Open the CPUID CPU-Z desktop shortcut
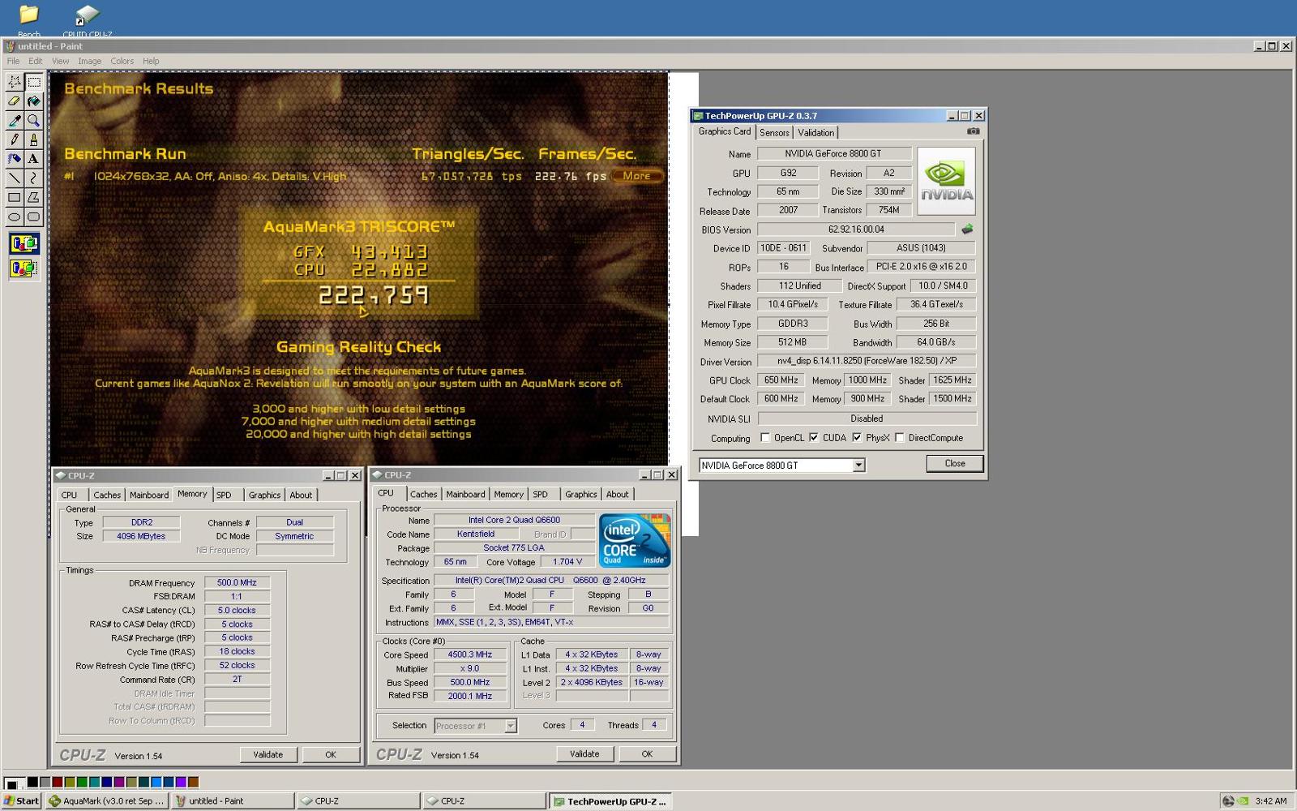Image resolution: width=1297 pixels, height=811 pixels. (x=87, y=21)
